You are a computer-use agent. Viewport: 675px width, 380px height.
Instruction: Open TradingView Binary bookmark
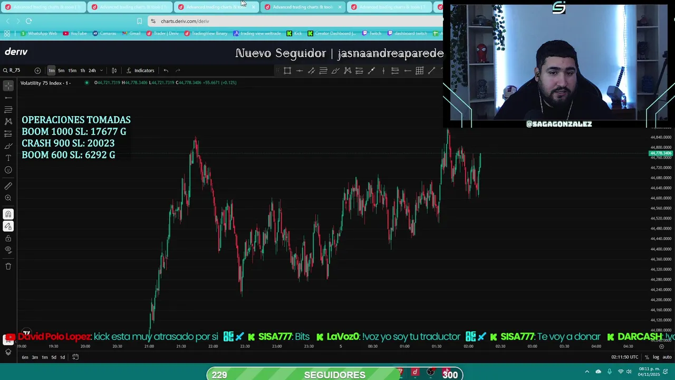pos(206,33)
